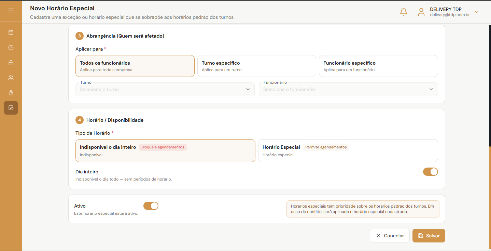Click the user avatar icon in the header
Viewport: 491px width, 251px height.
(x=421, y=12)
